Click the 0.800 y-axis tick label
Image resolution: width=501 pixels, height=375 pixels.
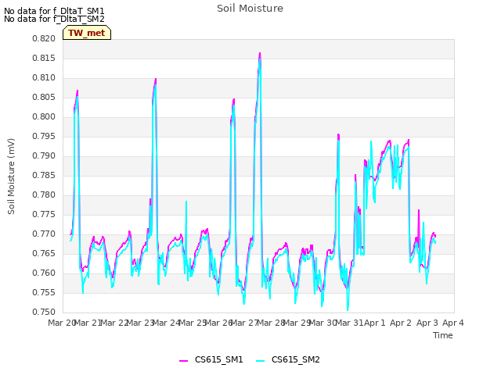point(44,116)
